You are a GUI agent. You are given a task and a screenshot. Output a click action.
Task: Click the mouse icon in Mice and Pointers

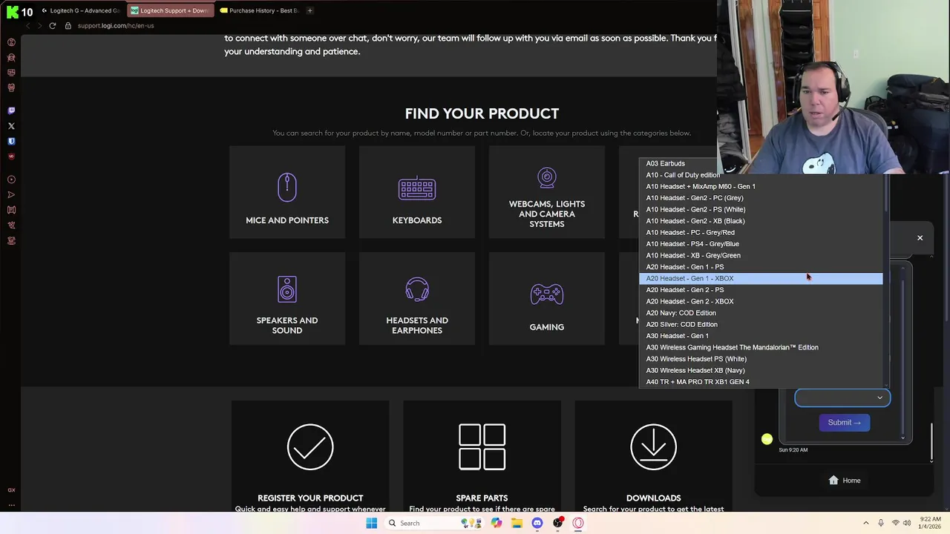[287, 187]
